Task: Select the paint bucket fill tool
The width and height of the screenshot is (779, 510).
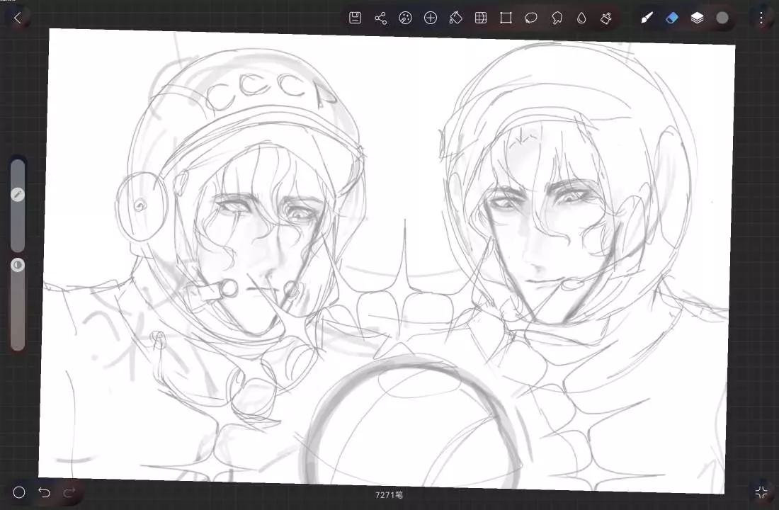Action: pos(455,18)
